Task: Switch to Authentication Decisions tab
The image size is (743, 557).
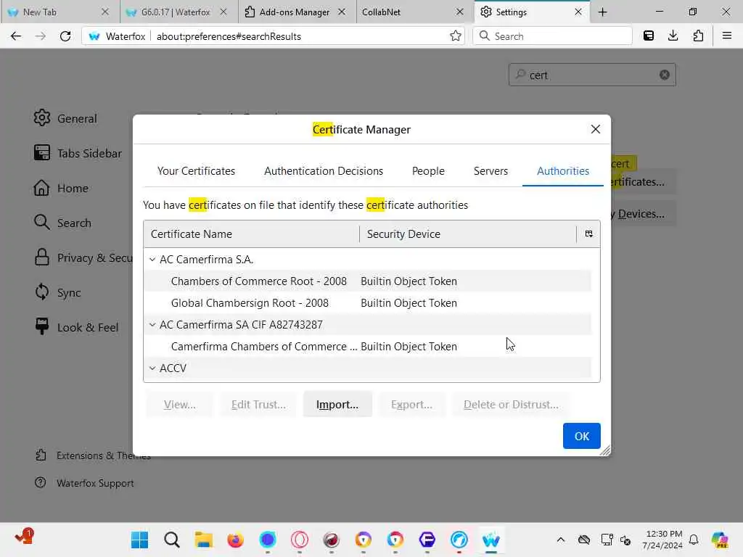Action: pos(324,171)
